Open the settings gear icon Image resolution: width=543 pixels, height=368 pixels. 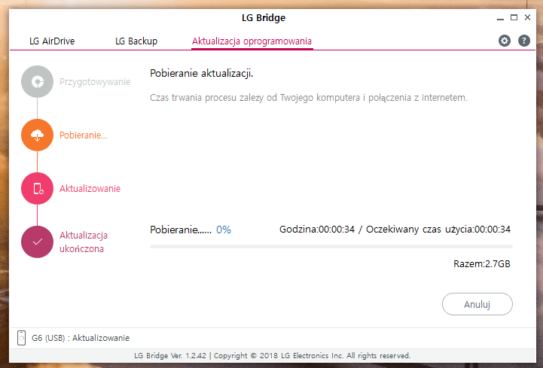point(505,41)
